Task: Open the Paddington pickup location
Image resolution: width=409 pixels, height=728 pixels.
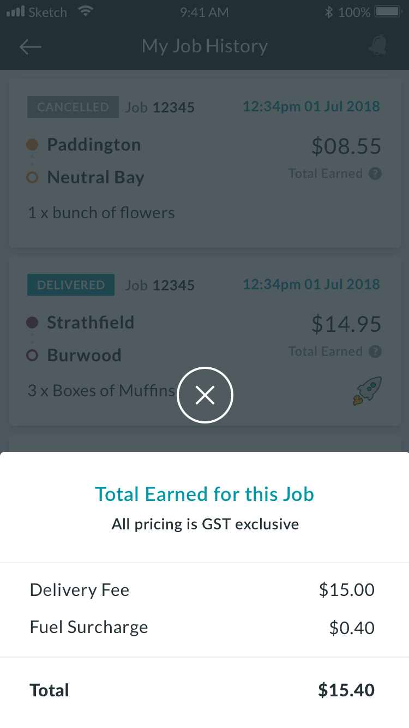Action: [x=94, y=145]
